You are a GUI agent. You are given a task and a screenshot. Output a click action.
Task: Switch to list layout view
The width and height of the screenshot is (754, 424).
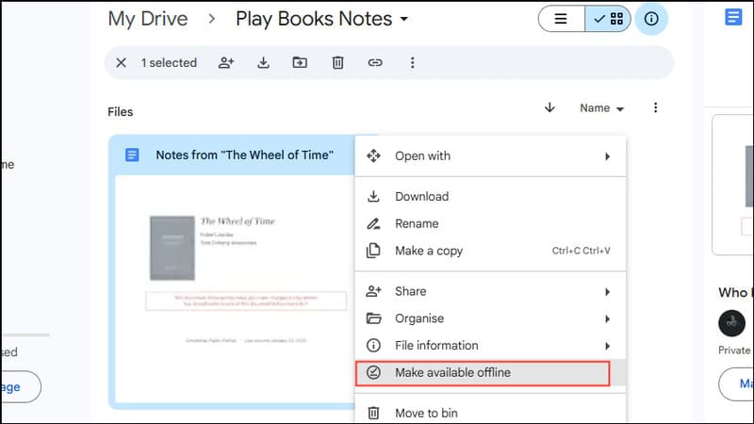(x=561, y=19)
